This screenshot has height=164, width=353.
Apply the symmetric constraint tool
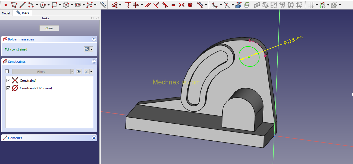pos(182,5)
